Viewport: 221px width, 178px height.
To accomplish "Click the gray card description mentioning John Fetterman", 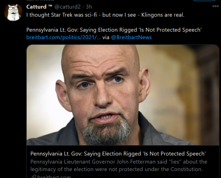I will point(119,165).
